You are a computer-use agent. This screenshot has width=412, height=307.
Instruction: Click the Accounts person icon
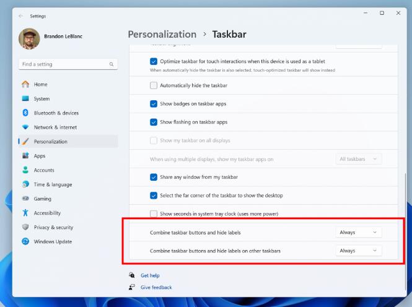(25, 170)
